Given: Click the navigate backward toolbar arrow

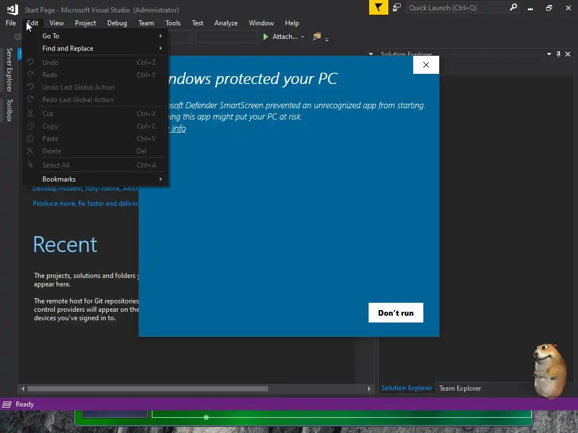Looking at the screenshot, I should tap(17, 37).
